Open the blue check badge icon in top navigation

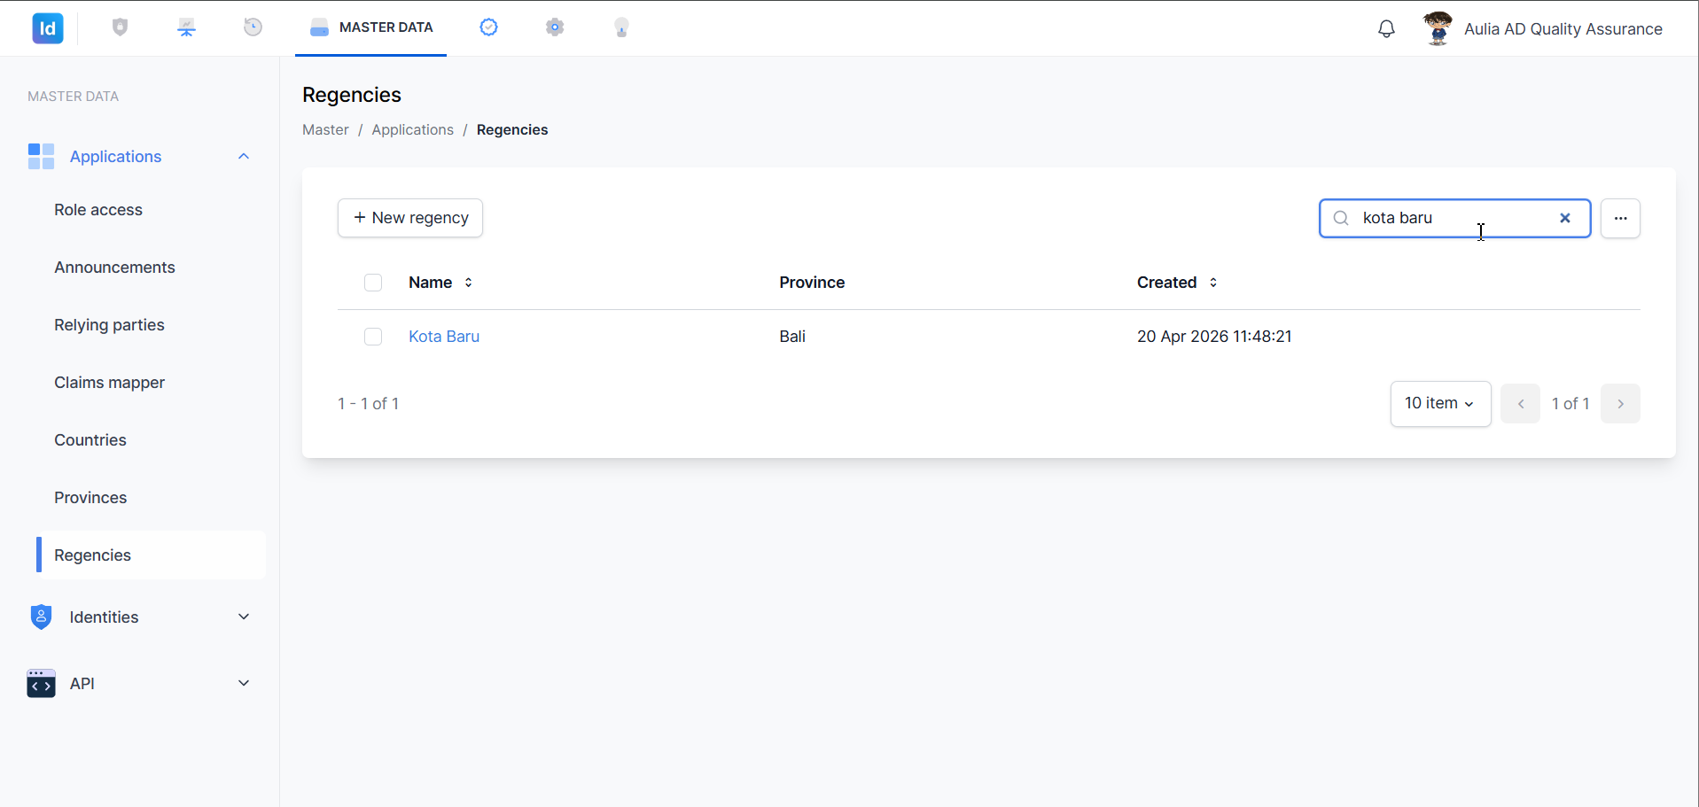click(x=488, y=27)
